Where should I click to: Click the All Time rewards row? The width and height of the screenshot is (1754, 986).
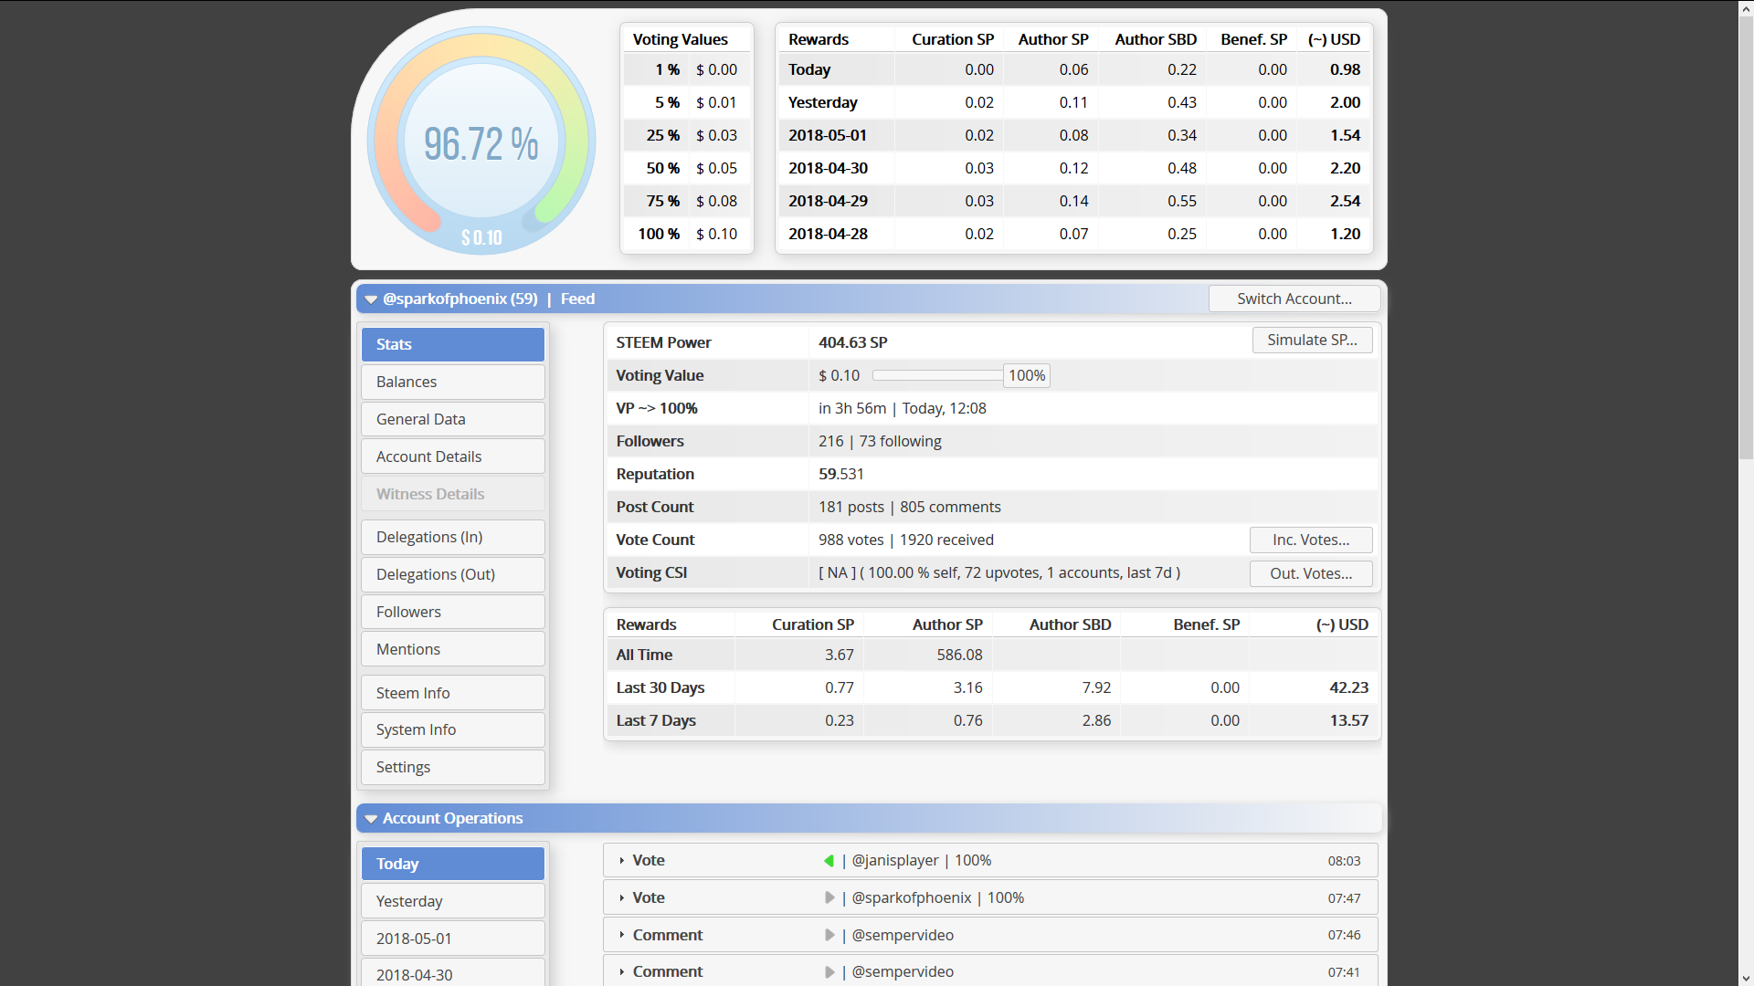pyautogui.click(x=991, y=655)
